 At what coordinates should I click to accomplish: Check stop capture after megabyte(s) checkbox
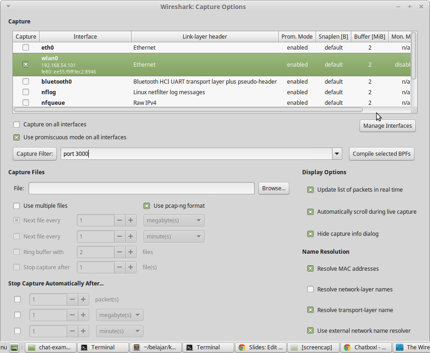pyautogui.click(x=17, y=315)
